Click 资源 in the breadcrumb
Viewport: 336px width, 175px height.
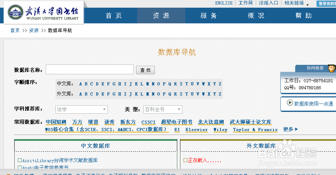click(x=34, y=30)
